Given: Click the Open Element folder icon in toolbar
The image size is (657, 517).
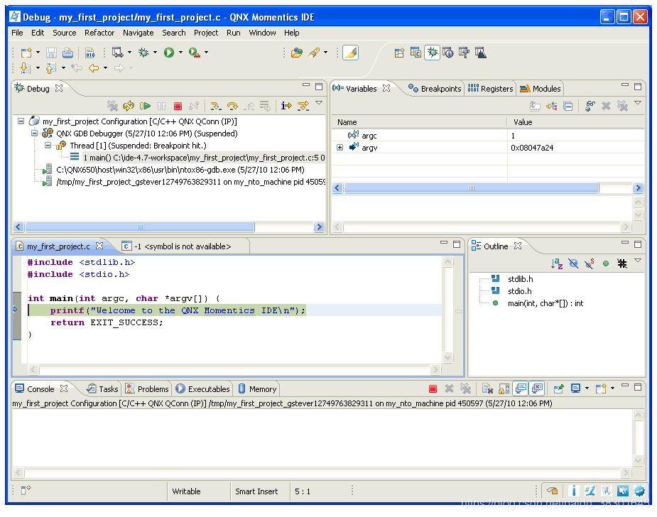Looking at the screenshot, I should (x=297, y=53).
